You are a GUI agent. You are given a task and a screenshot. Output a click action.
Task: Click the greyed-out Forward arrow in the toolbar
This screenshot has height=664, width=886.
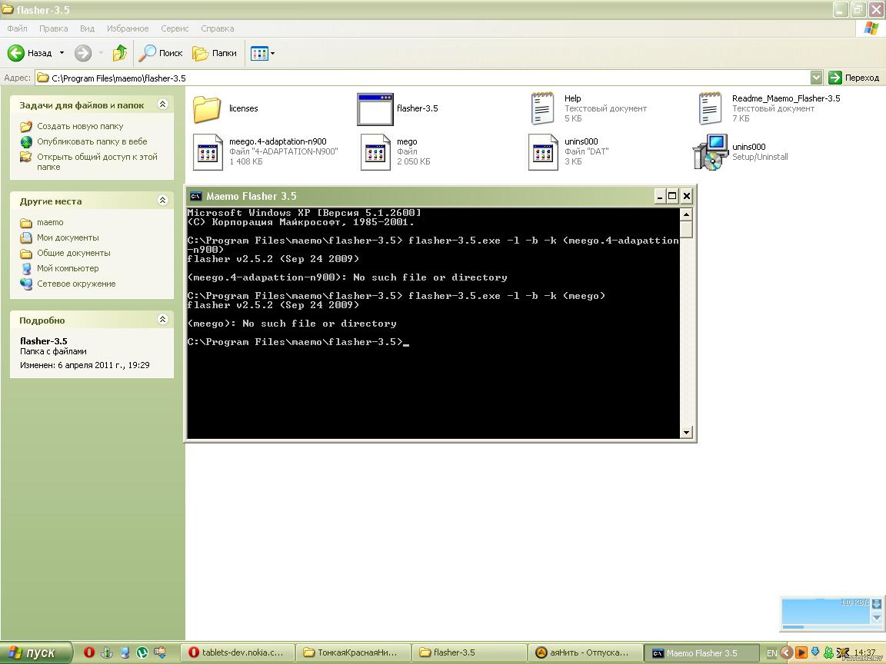coord(83,53)
